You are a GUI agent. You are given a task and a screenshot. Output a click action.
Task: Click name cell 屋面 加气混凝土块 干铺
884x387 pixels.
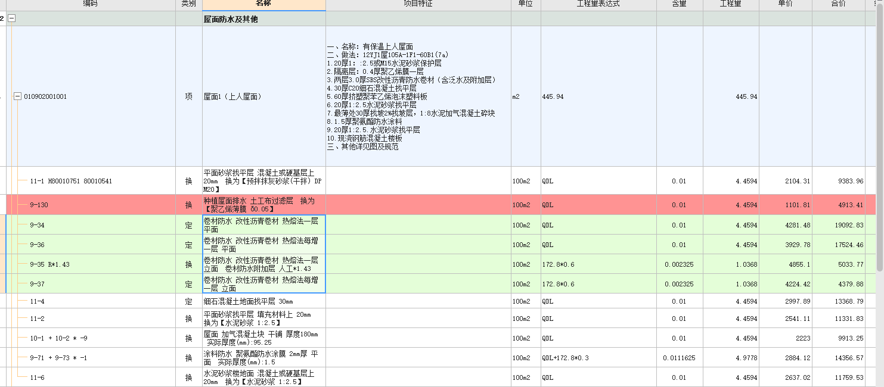tap(264, 338)
